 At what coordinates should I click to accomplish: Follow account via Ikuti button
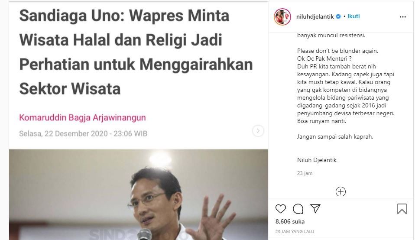pos(353,16)
